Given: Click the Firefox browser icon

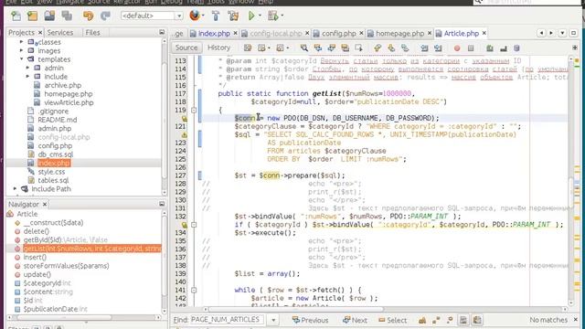Looking at the screenshot, I should (x=195, y=16).
